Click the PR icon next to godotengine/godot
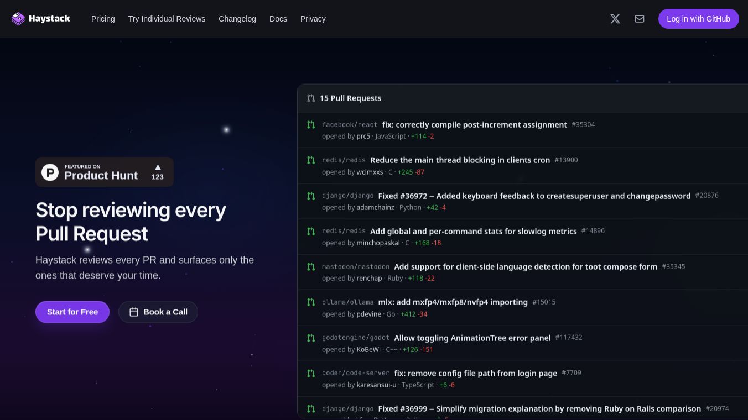Image resolution: width=748 pixels, height=420 pixels. point(311,338)
